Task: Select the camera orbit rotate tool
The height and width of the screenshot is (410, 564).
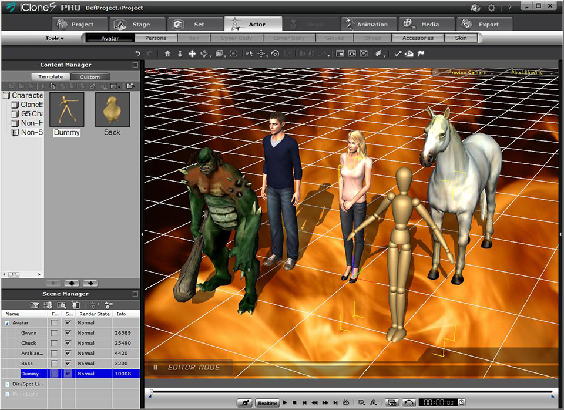Action: pos(204,53)
